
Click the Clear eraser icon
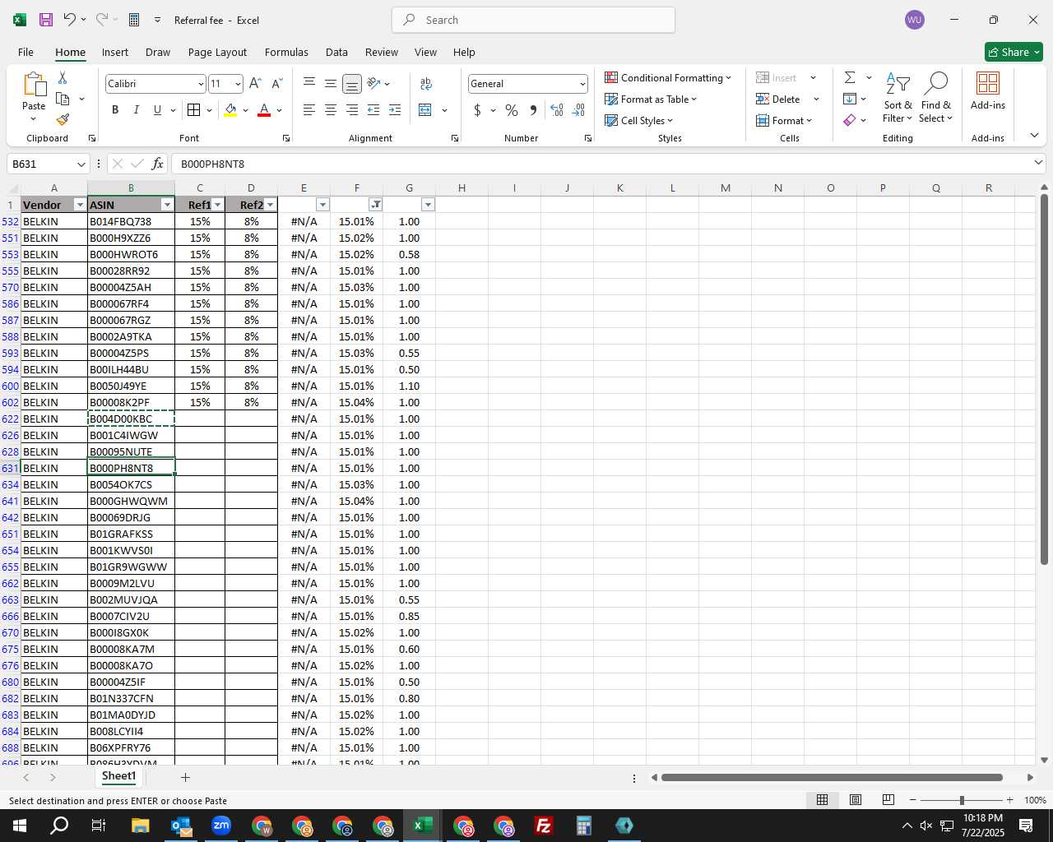click(x=850, y=120)
